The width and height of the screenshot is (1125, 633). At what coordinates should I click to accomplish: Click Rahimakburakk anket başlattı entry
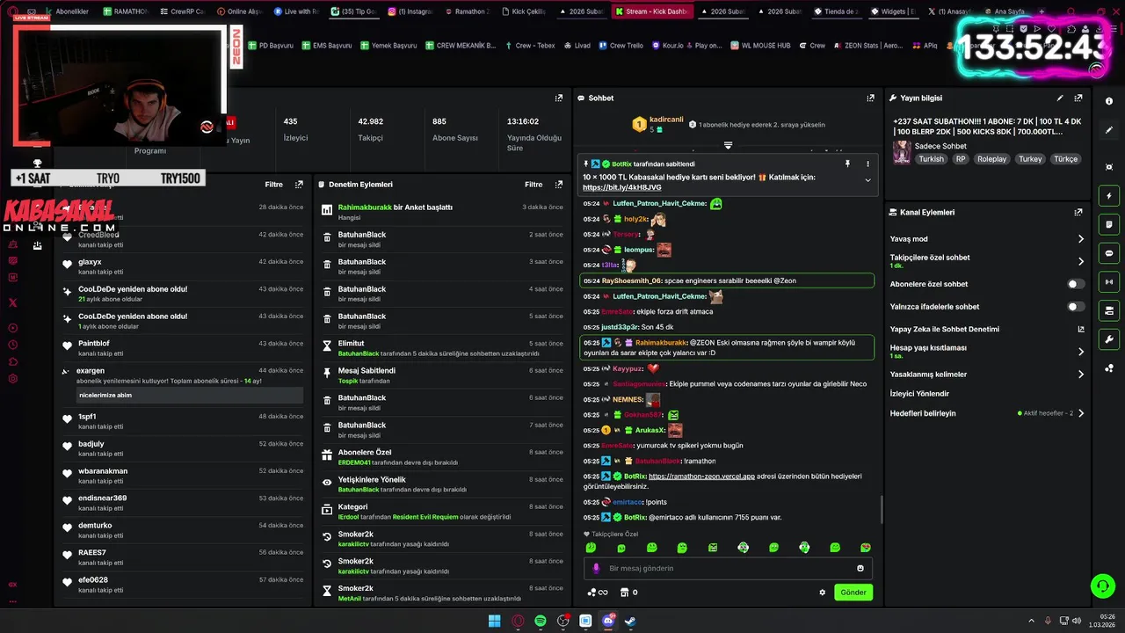click(x=442, y=212)
